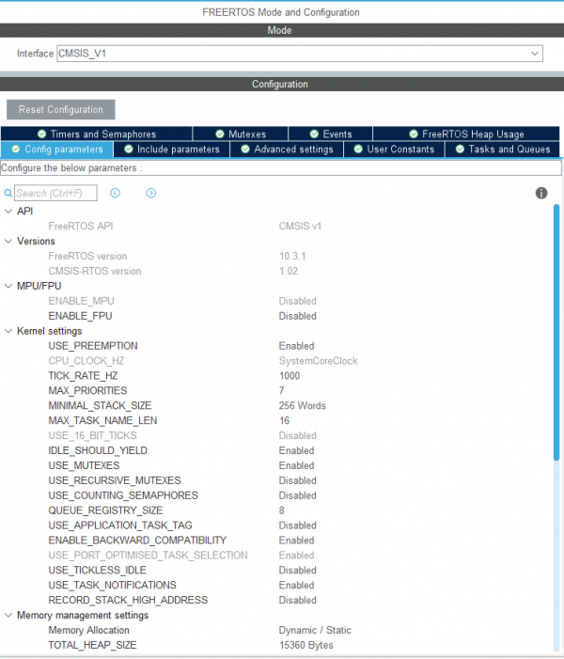The image size is (564, 659).
Task: Select the Events tab
Action: pyautogui.click(x=331, y=133)
